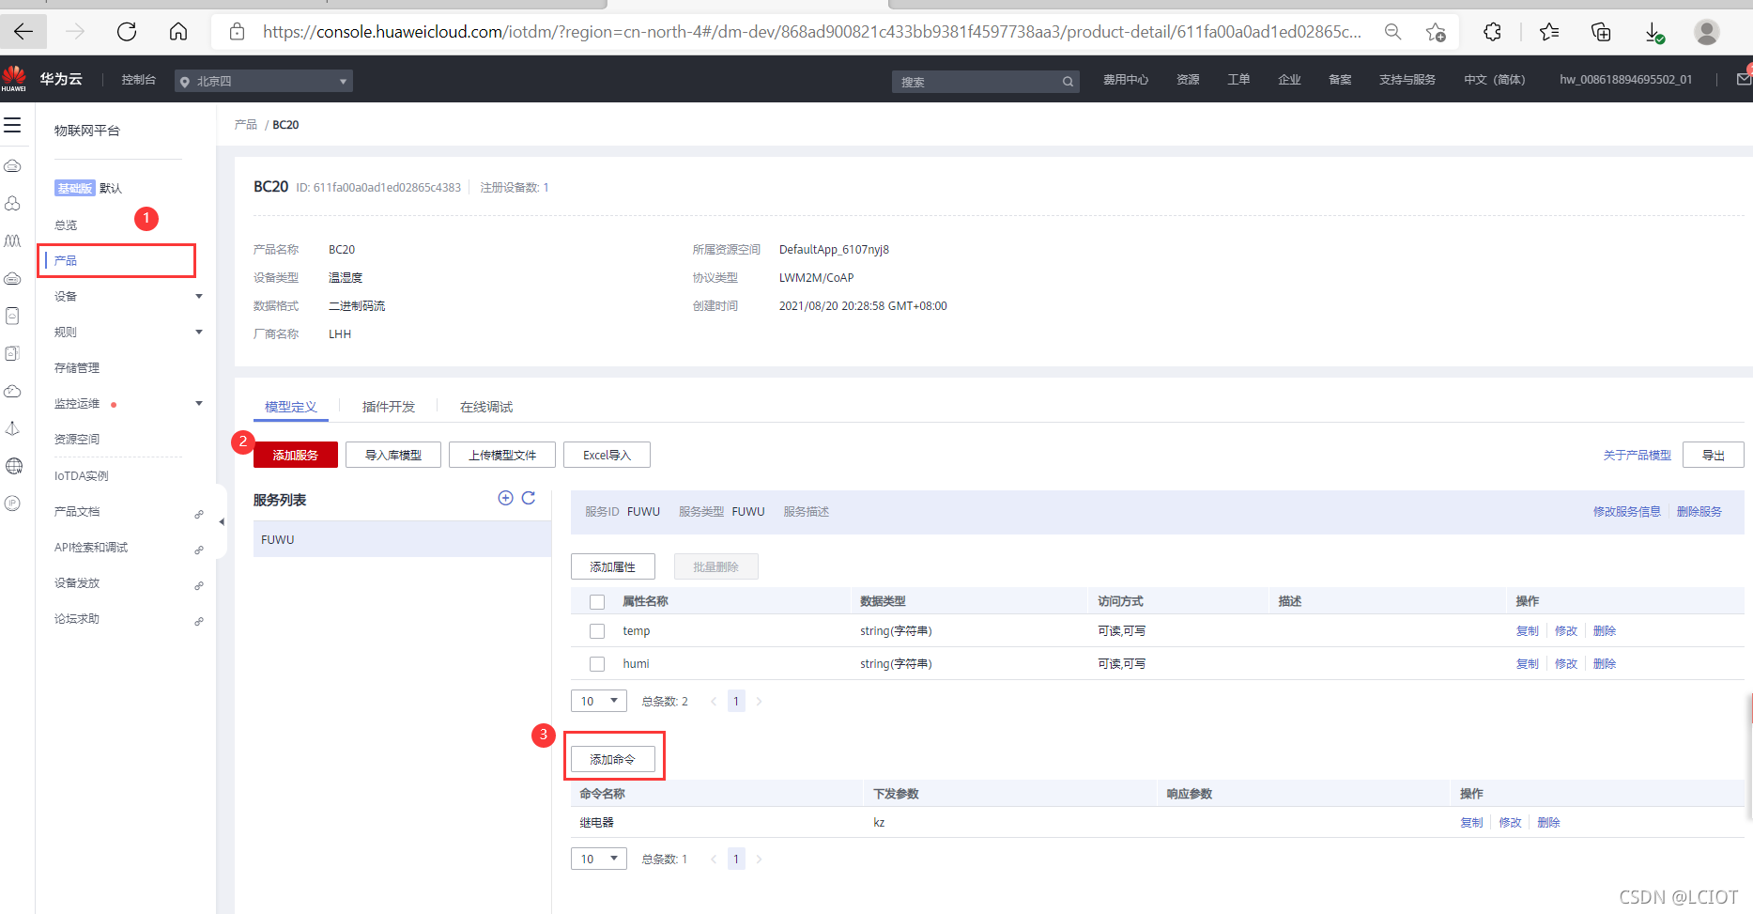The image size is (1753, 914).
Task: Click 删除服务 link
Action: tap(1699, 512)
